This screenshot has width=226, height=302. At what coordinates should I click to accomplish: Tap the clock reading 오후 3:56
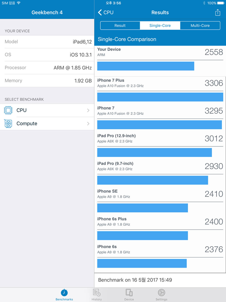(113, 3)
